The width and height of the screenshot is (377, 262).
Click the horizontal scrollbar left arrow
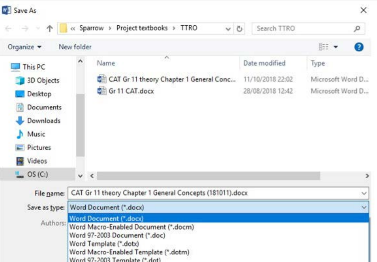92,176
